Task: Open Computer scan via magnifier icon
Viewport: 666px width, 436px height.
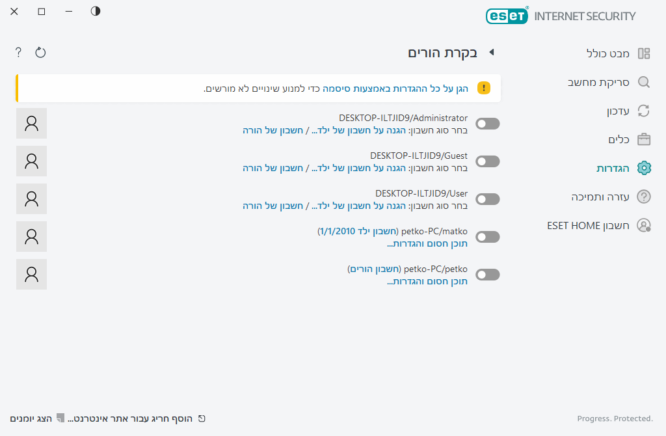Action: [x=644, y=82]
